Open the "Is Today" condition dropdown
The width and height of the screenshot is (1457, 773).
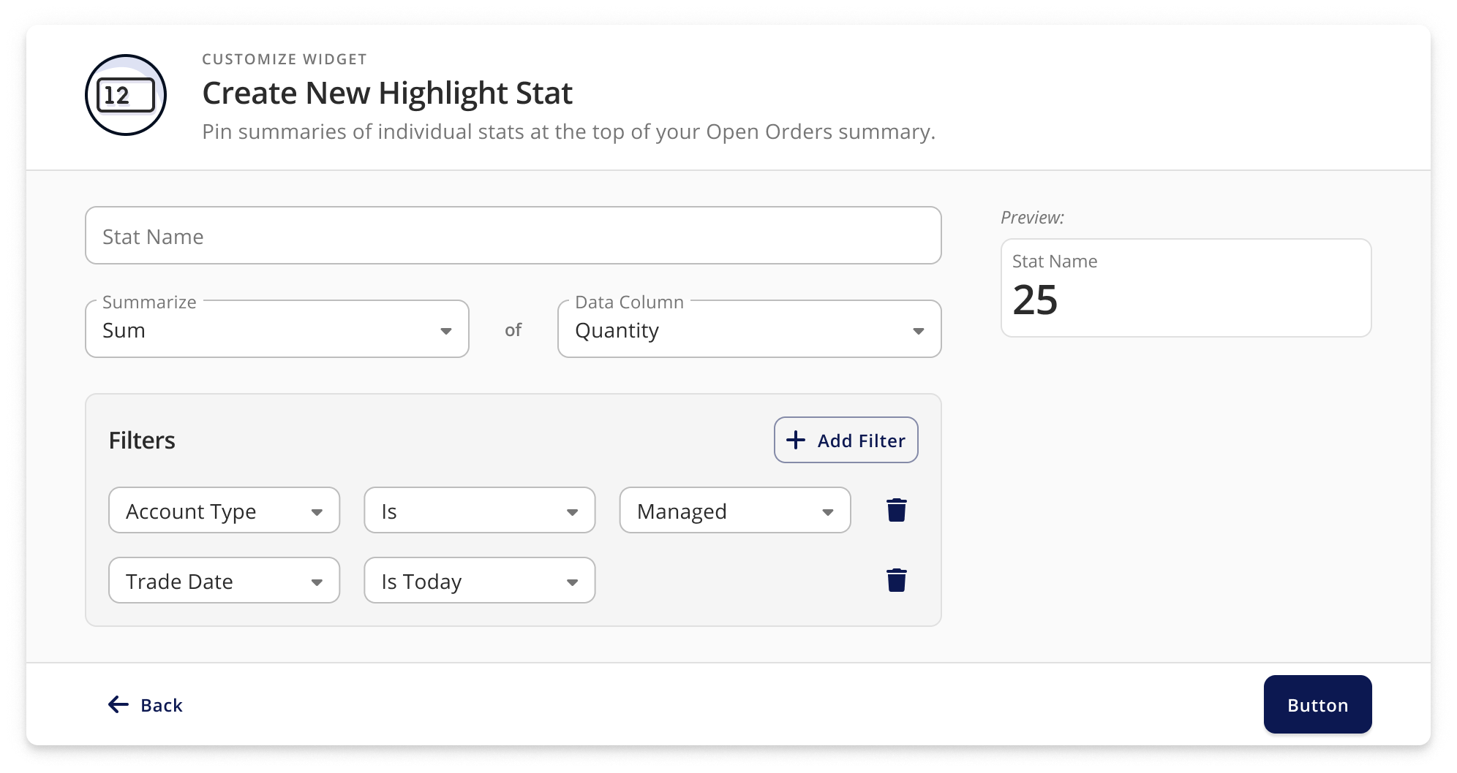tap(479, 581)
